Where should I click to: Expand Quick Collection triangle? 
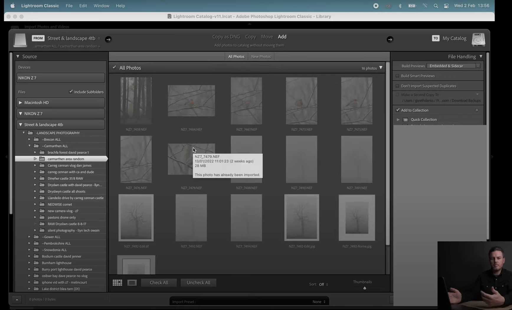coord(398,120)
